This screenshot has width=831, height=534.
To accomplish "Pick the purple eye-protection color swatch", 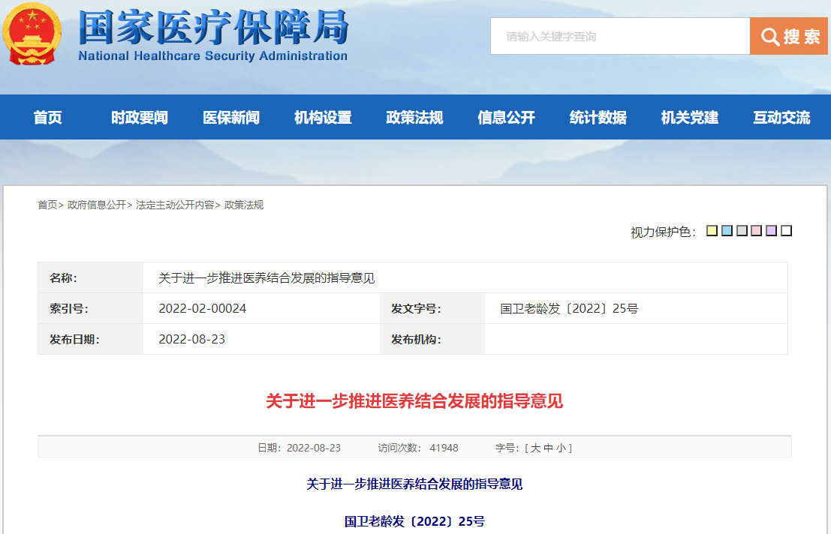I will tap(771, 231).
